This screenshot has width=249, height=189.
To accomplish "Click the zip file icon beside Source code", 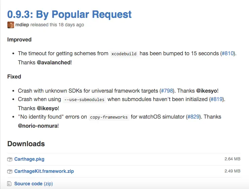I will click(10, 184).
